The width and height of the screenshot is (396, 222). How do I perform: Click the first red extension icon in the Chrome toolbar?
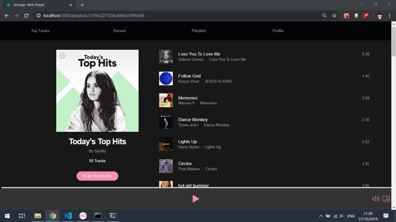coord(346,16)
